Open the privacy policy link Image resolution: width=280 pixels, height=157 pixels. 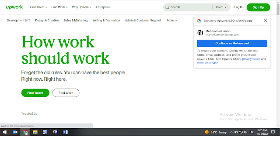pyautogui.click(x=251, y=59)
